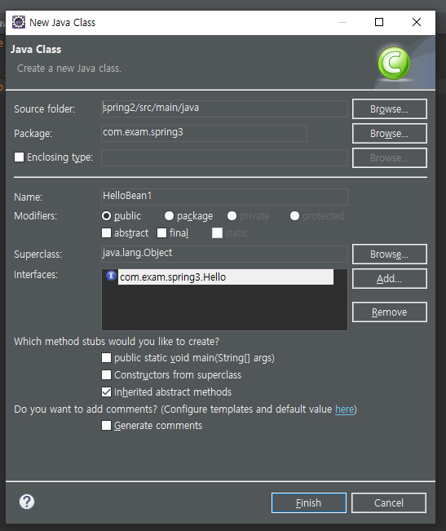This screenshot has width=446, height=531.
Task: Enable public static void main stub
Action: (x=106, y=357)
